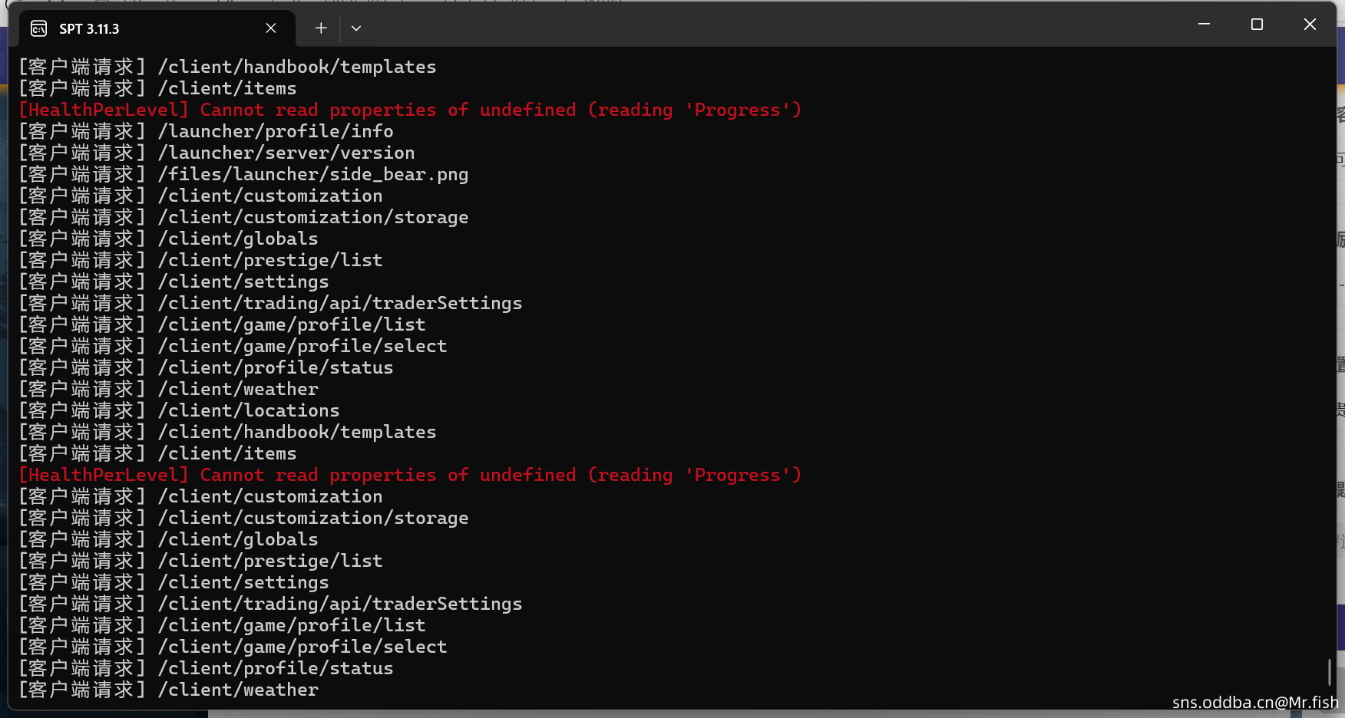
Task: Click the /launcher/profile/info log line
Action: pos(206,131)
